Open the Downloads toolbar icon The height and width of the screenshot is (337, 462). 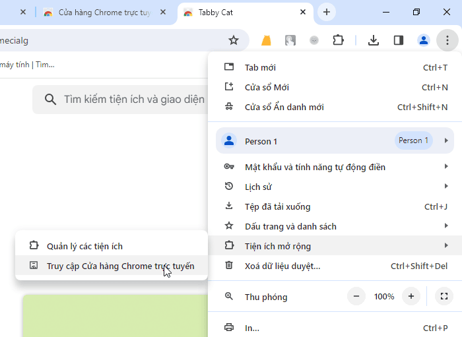tap(374, 40)
